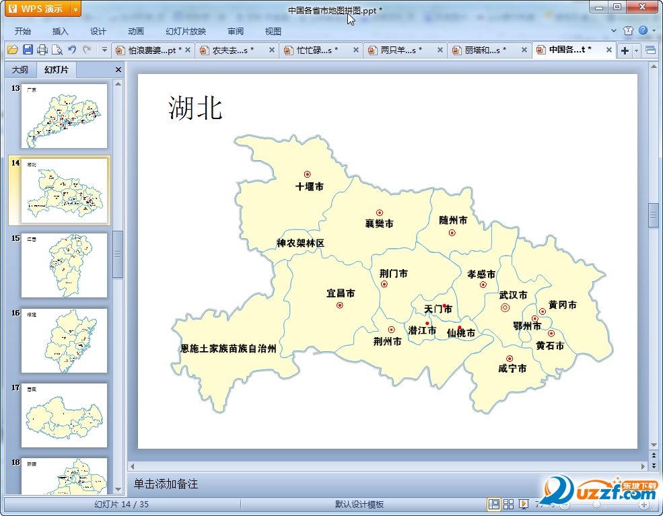Image resolution: width=663 pixels, height=516 pixels.
Task: Click the window arrangement icon at tab bar end
Action: [650, 50]
